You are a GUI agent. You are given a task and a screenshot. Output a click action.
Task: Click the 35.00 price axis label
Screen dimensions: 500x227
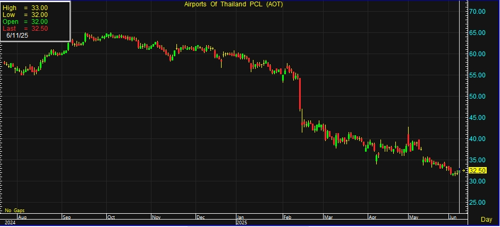[477, 160]
